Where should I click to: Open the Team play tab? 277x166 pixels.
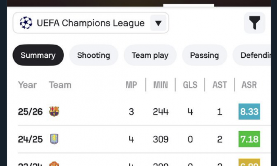tap(150, 55)
